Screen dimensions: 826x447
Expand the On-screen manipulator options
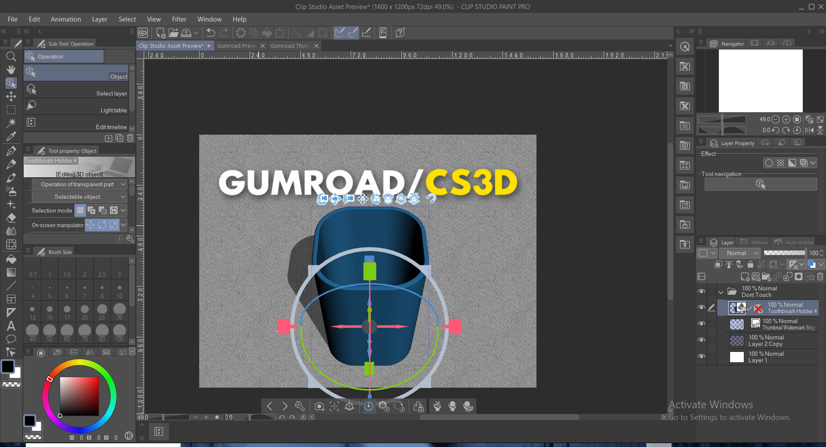(123, 225)
